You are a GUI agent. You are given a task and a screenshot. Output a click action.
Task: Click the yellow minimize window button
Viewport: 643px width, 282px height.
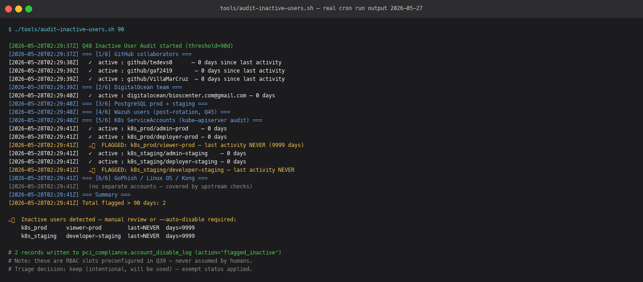coord(18,9)
